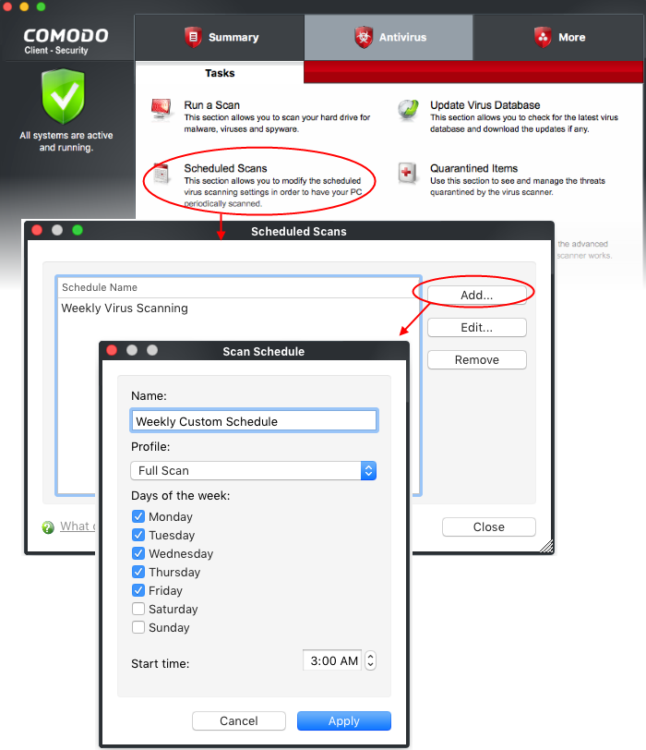This screenshot has height=750, width=646.
Task: Open the Summary tab
Action: (220, 37)
